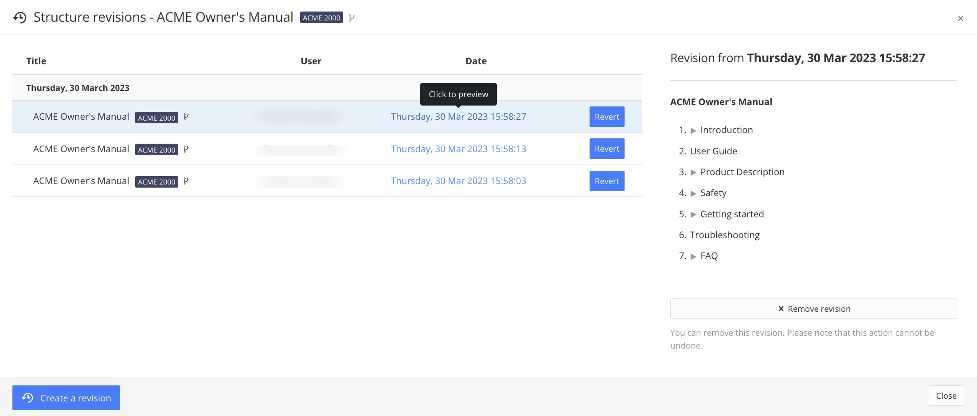
Task: Click the branch icon in the 15:58:03 revision row
Action: (186, 181)
